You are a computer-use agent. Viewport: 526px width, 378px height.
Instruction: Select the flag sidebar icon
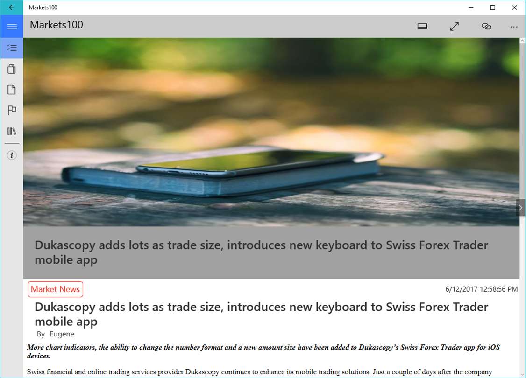12,110
